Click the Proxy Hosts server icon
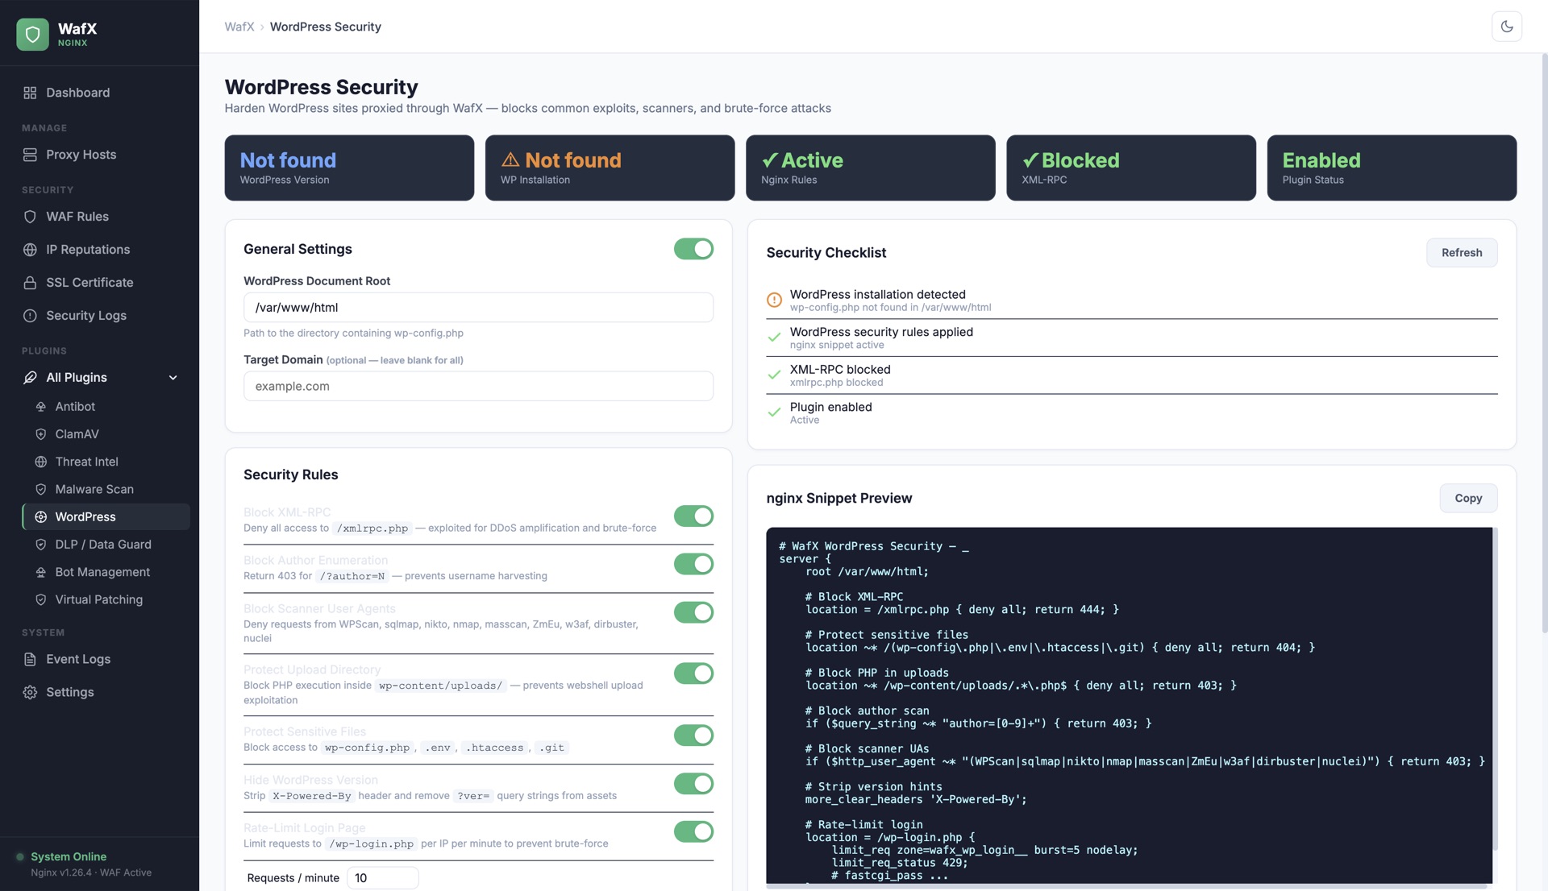 coord(30,155)
